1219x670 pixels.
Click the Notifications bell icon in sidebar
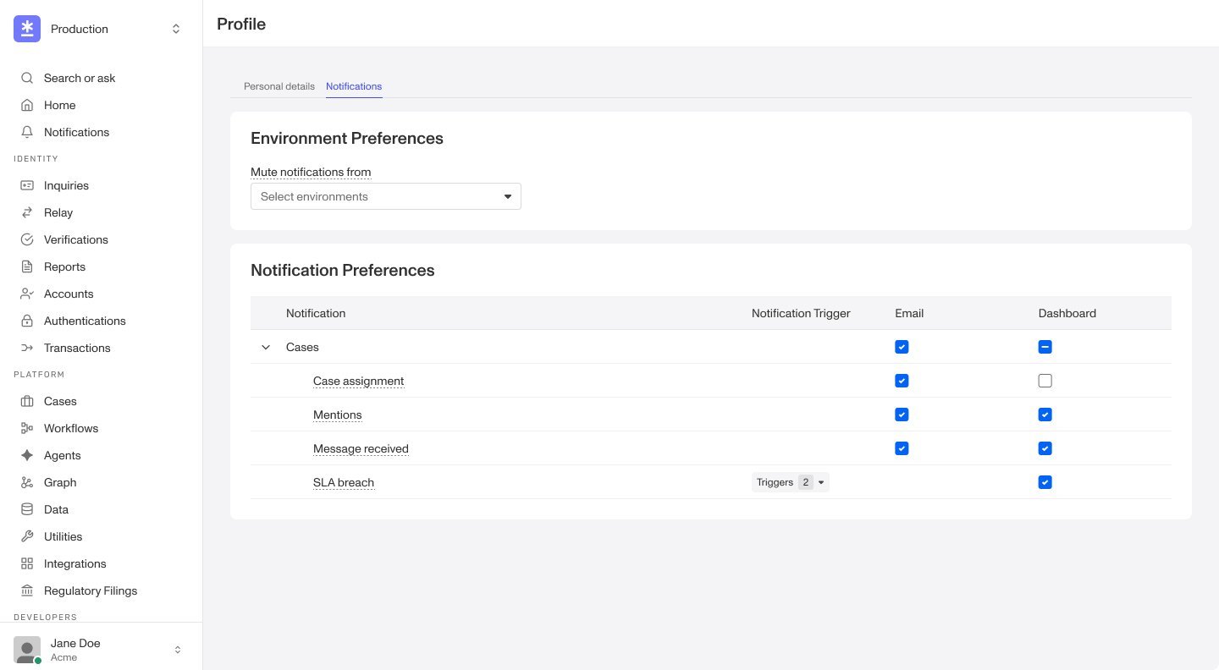click(x=27, y=132)
